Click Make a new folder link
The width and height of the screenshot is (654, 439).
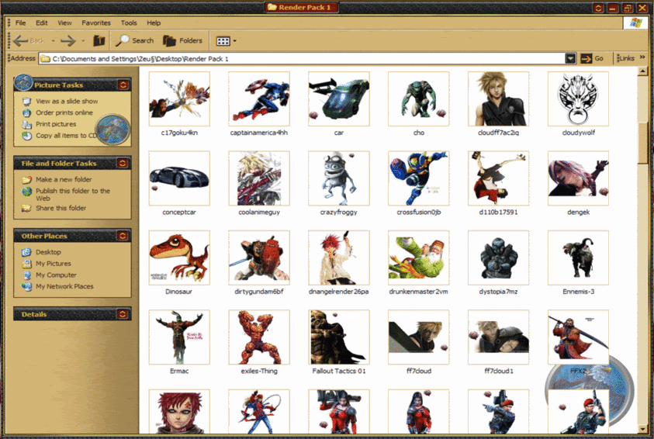(64, 179)
